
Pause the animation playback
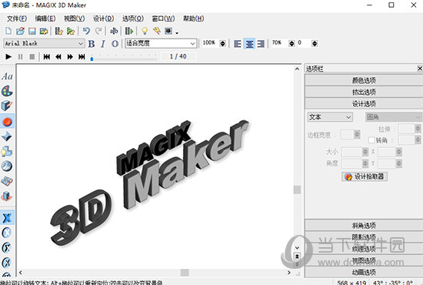pyautogui.click(x=20, y=57)
